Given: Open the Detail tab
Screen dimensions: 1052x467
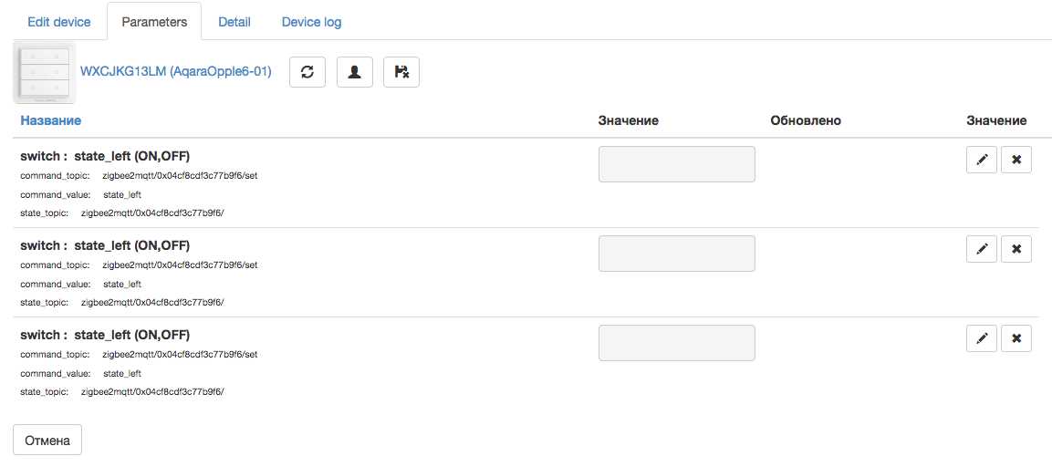Looking at the screenshot, I should pos(234,22).
